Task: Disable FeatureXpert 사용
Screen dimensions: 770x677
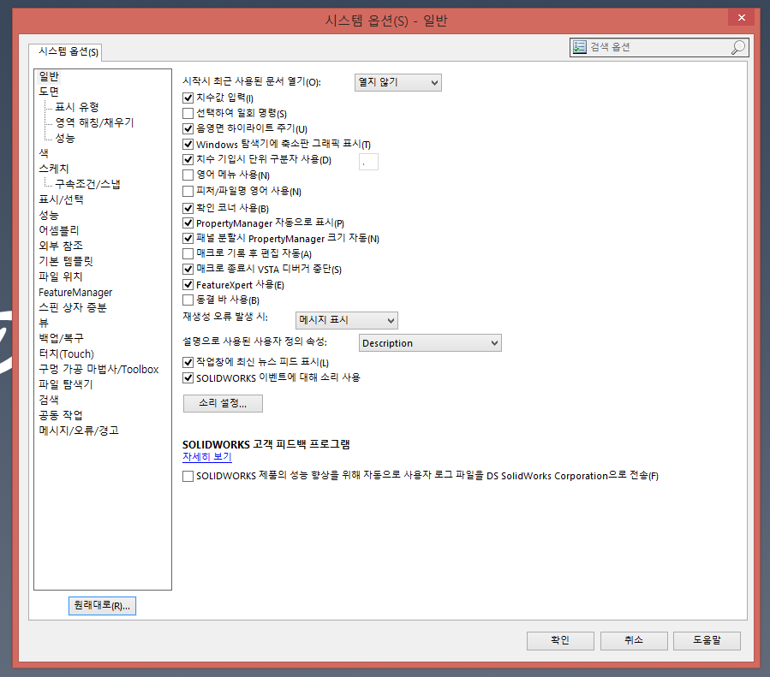Action: [187, 284]
